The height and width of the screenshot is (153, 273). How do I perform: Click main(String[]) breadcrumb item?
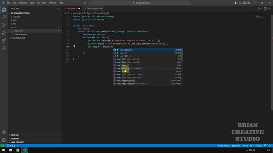102,13
